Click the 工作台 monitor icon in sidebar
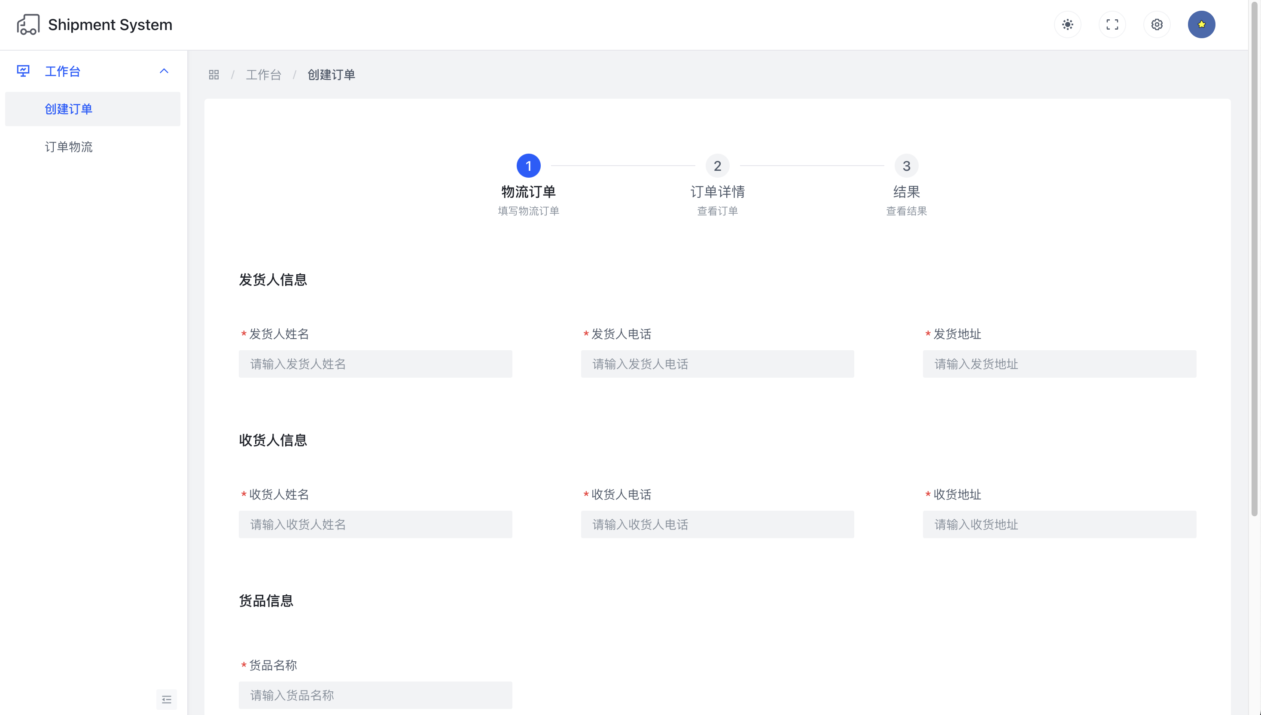 [23, 71]
